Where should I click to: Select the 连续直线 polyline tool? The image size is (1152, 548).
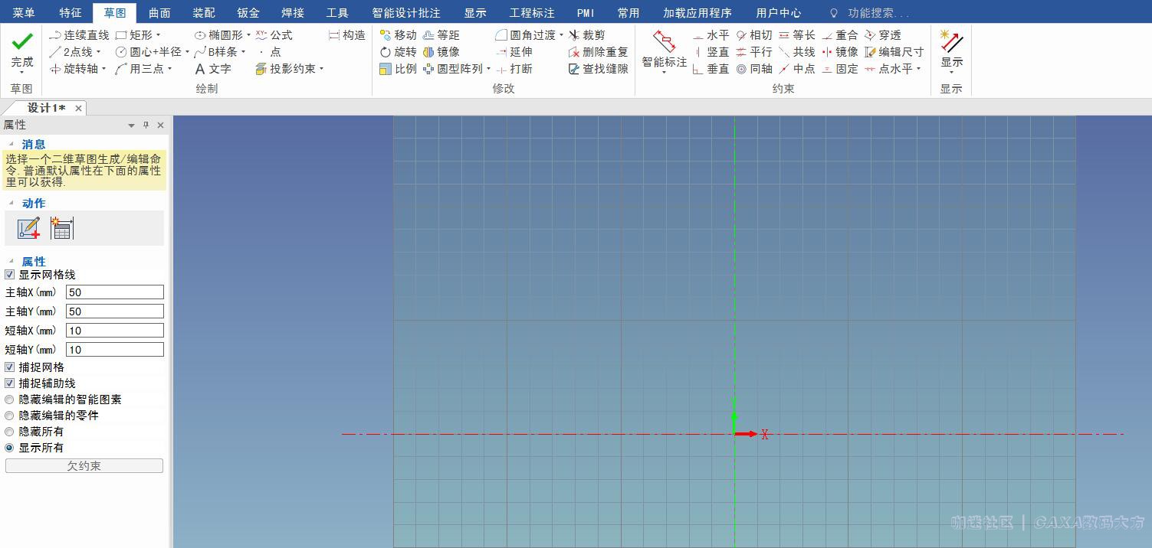(x=79, y=35)
